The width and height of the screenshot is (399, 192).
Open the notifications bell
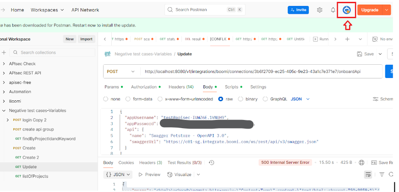pos(333,10)
